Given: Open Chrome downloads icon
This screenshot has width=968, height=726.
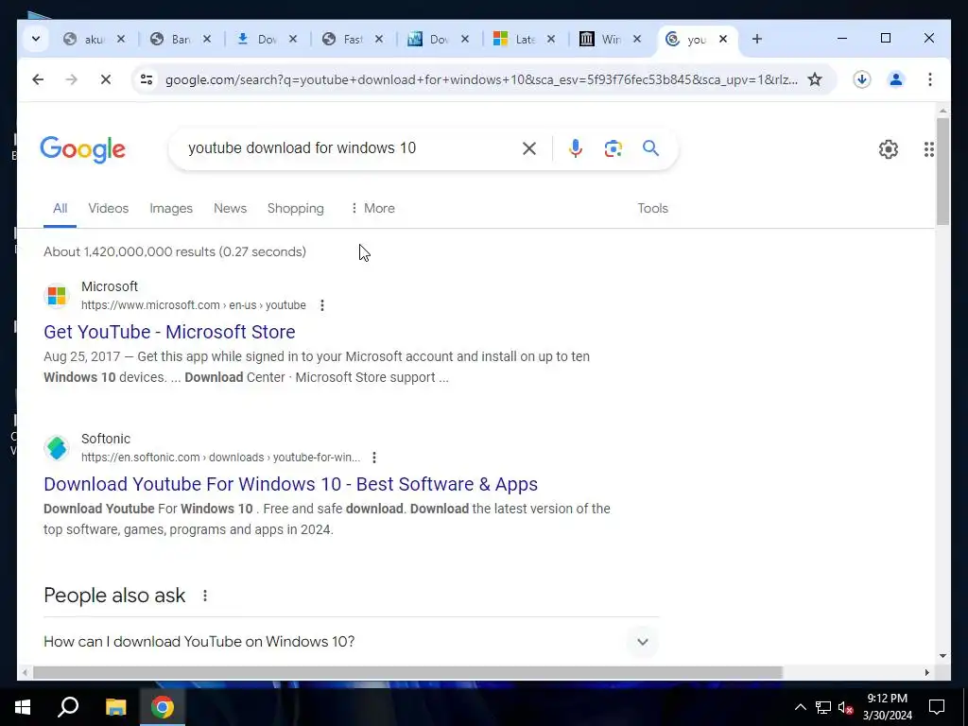Looking at the screenshot, I should (x=862, y=79).
